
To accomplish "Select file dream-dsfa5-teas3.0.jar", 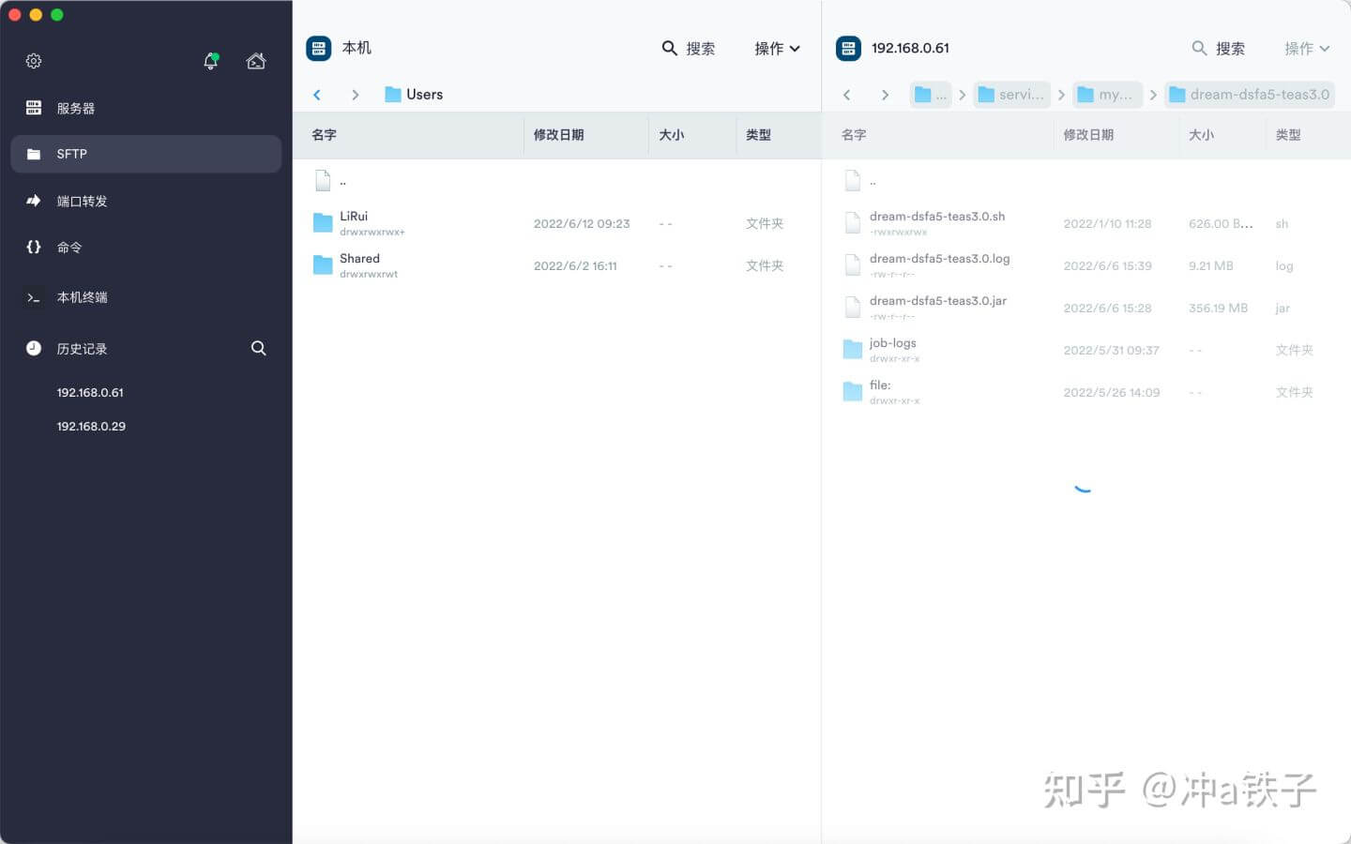I will (x=1086, y=308).
